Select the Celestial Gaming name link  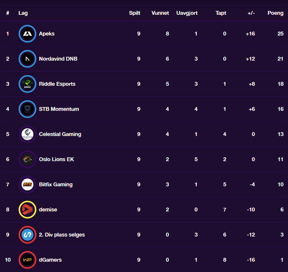60,134
